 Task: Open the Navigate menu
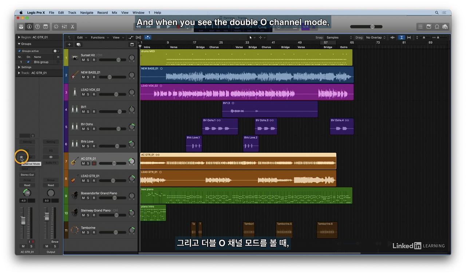coord(87,12)
